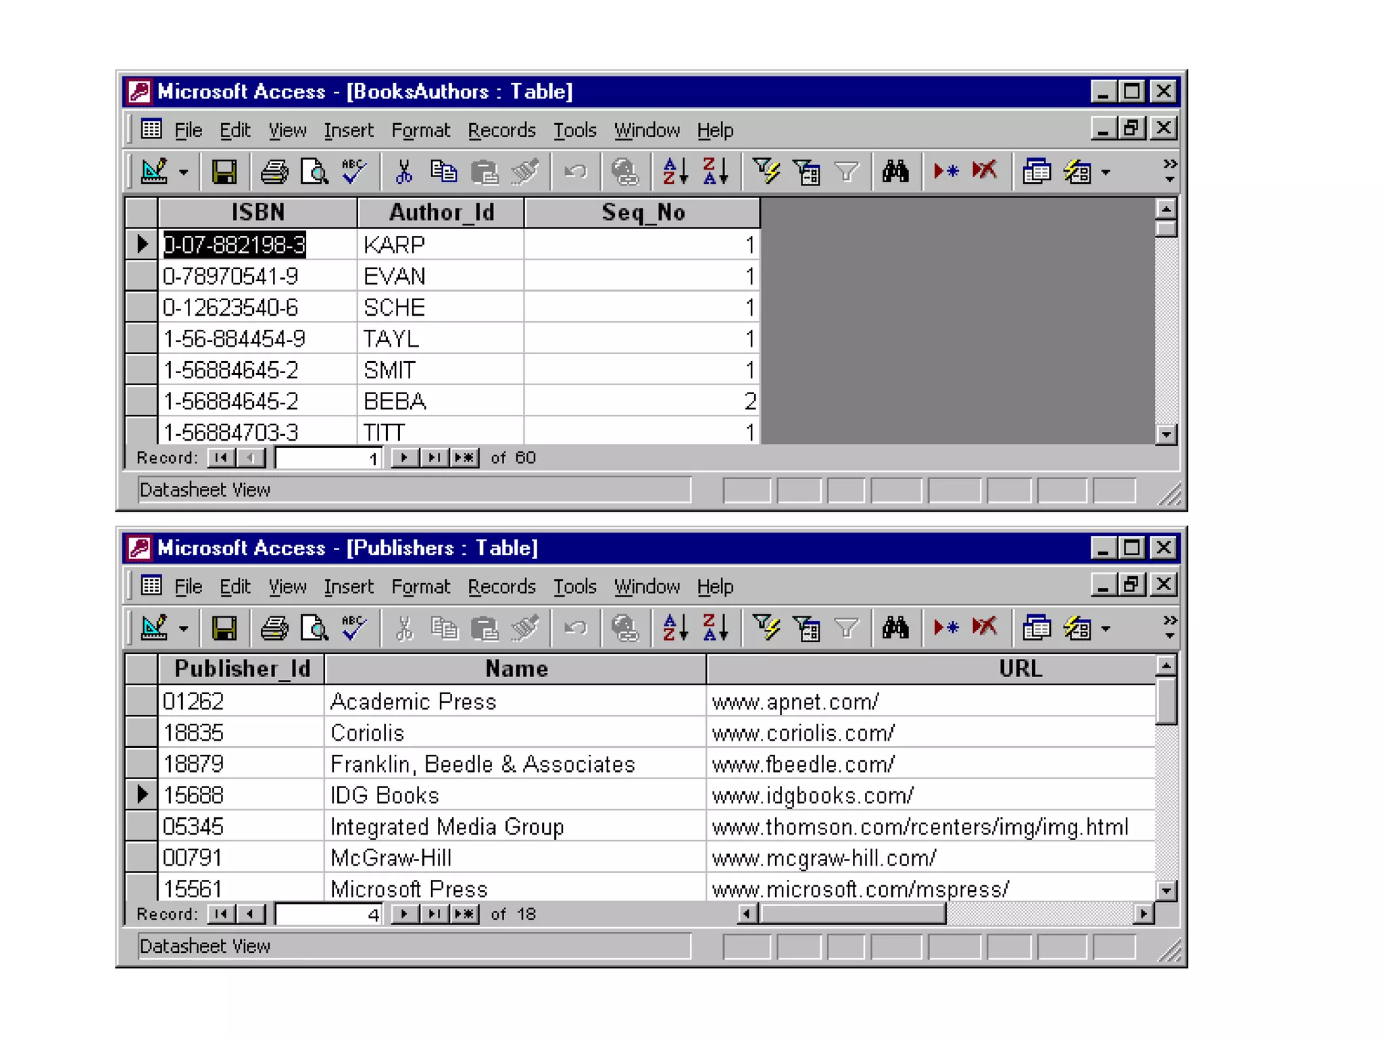
Task: Click Publishers vertical scrollbar thumb
Action: 1166,700
